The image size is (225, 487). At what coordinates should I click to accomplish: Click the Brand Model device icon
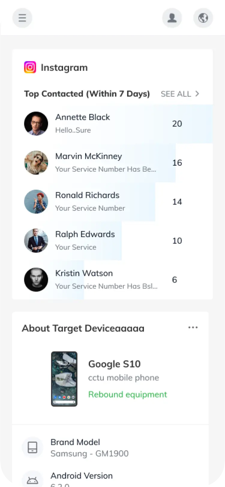coord(32,448)
